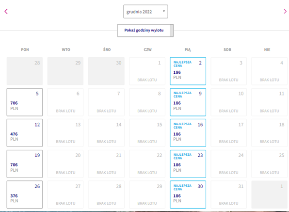Go to previous month with left arrow
Viewport: 289px width, 212px height.
click(6, 12)
